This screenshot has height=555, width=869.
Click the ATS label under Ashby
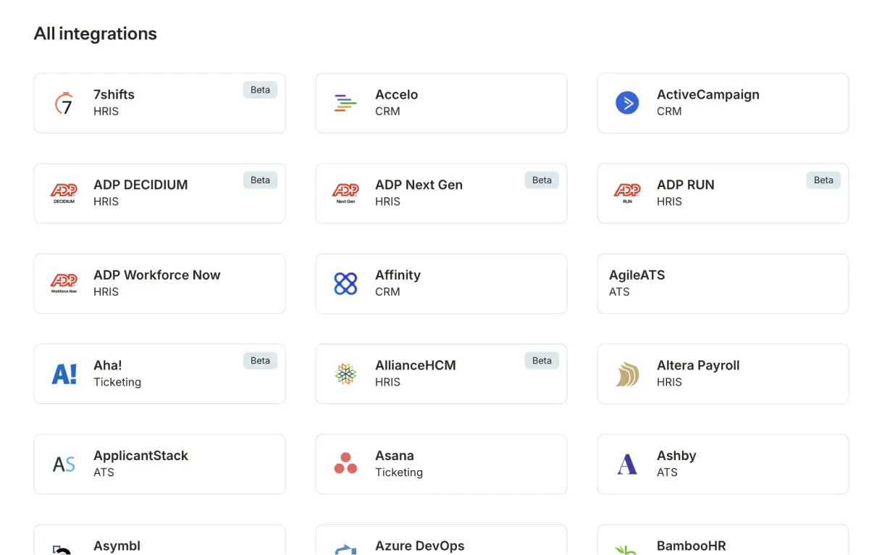667,472
